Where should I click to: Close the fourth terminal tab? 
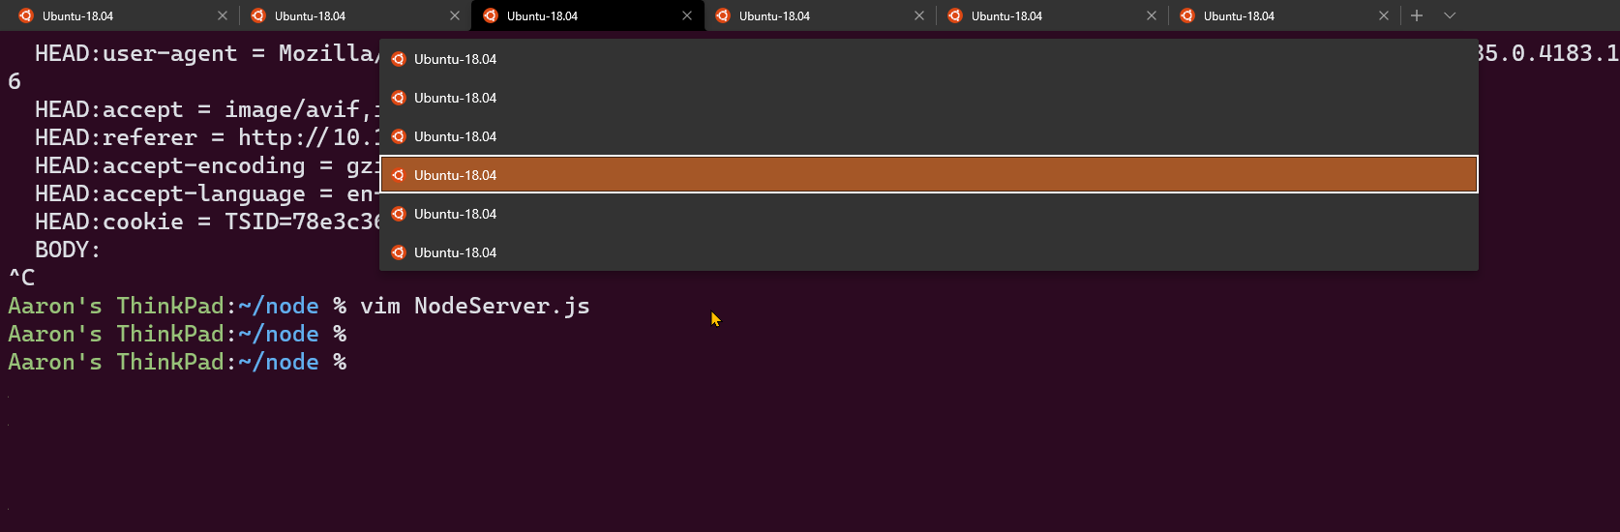click(919, 15)
